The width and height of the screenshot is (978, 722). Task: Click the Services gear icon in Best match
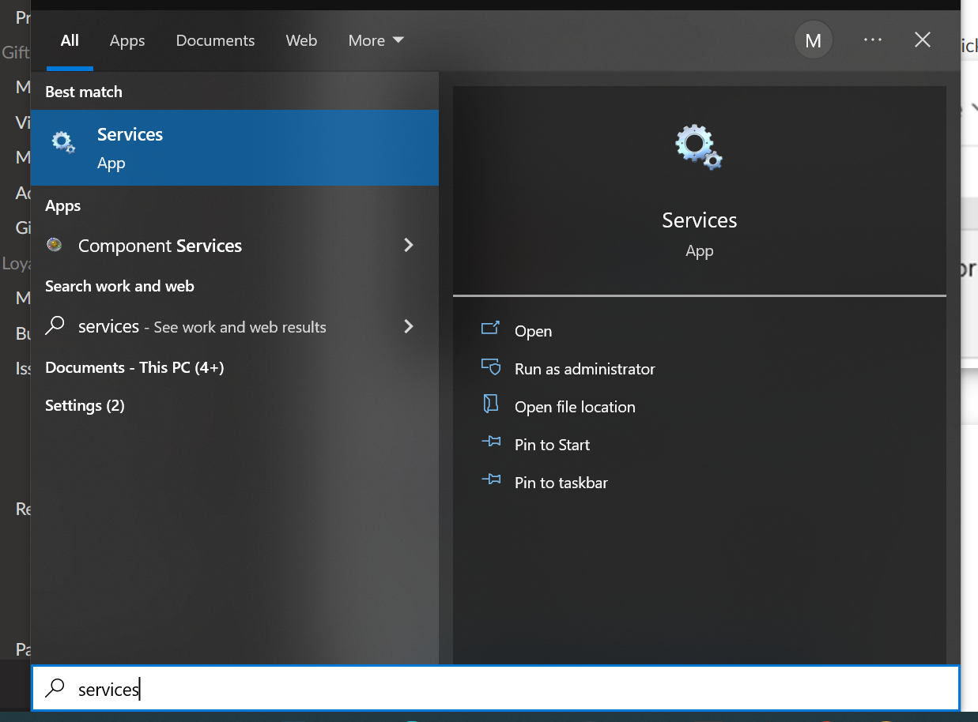coord(63,143)
